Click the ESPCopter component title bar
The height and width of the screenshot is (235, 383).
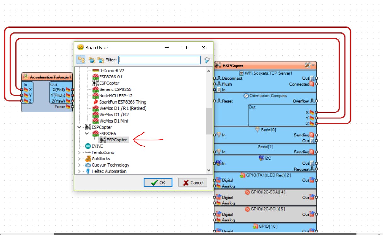tap(265, 66)
